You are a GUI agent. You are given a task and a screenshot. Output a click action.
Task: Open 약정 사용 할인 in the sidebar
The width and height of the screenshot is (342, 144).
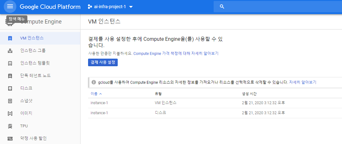[40, 138]
